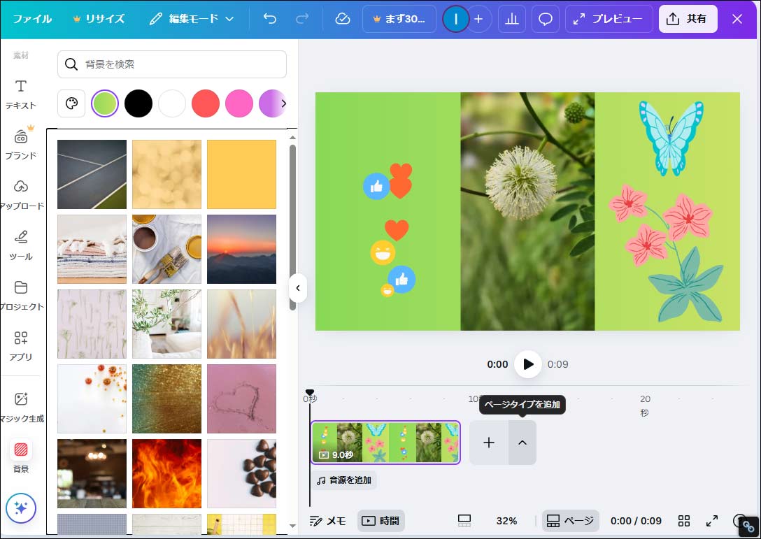The width and height of the screenshot is (761, 539).
Task: Choose the sand heart background thumbnail
Action: click(241, 398)
